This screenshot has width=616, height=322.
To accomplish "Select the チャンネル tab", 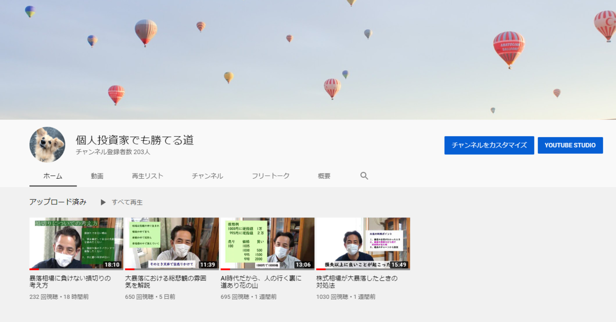I will (207, 176).
